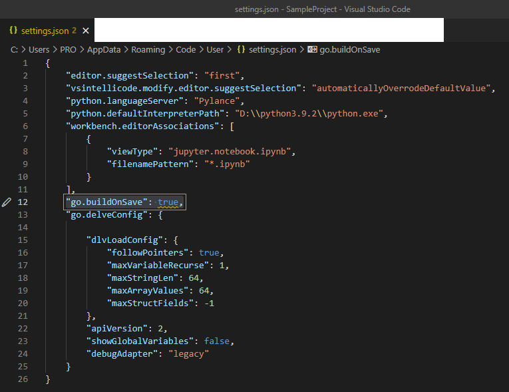Open the PRO breadcrumb segment
509x392 pixels.
pos(68,50)
